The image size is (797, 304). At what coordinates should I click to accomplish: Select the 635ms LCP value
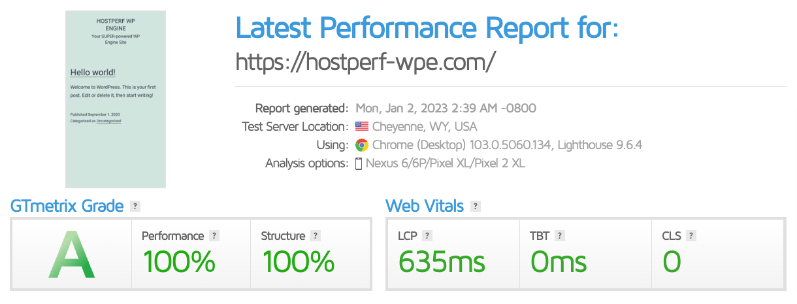pyautogui.click(x=442, y=262)
